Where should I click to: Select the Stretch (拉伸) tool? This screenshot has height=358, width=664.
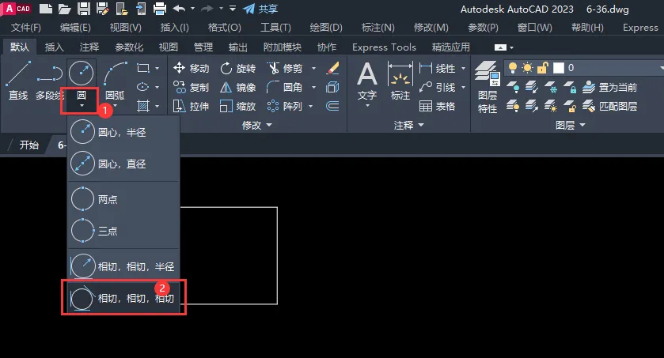click(x=191, y=106)
